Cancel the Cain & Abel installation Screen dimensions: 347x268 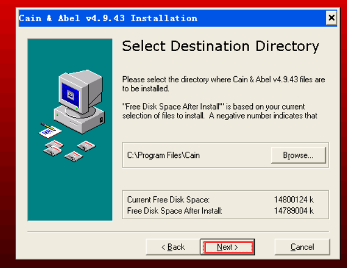pyautogui.click(x=302, y=247)
